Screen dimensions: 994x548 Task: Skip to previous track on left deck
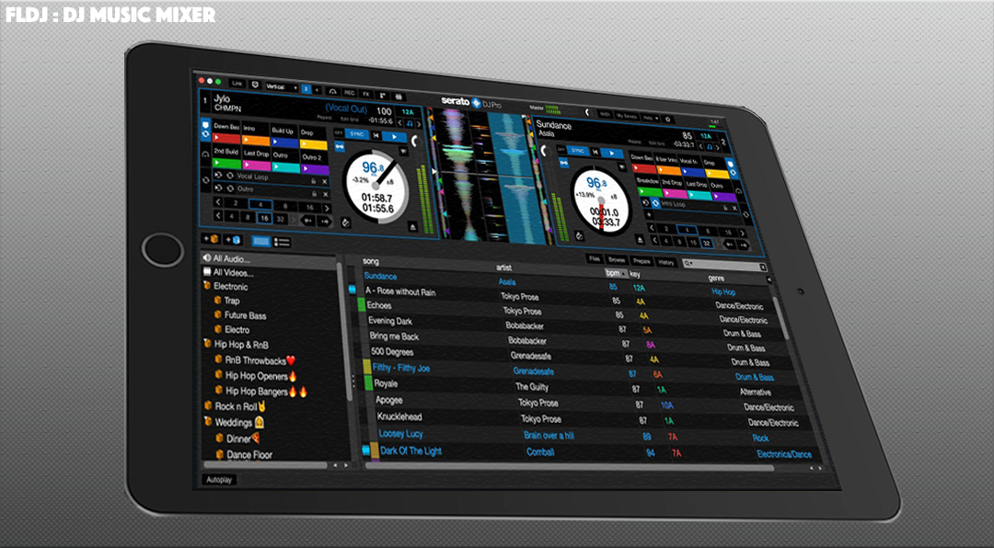(376, 135)
